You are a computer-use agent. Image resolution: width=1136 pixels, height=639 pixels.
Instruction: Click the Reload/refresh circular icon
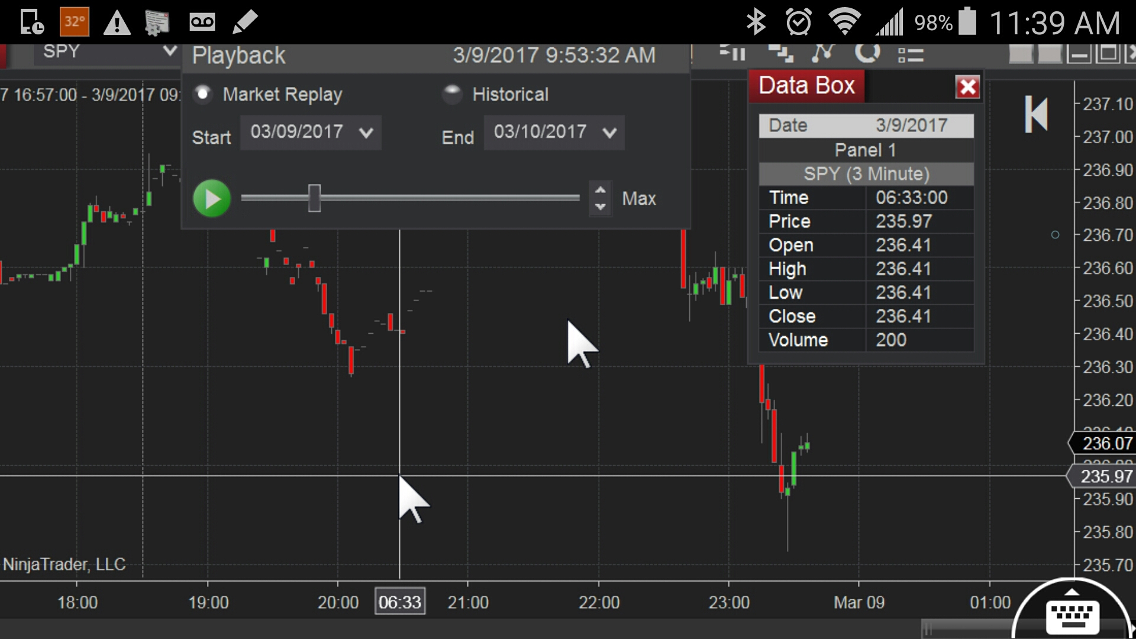click(867, 54)
